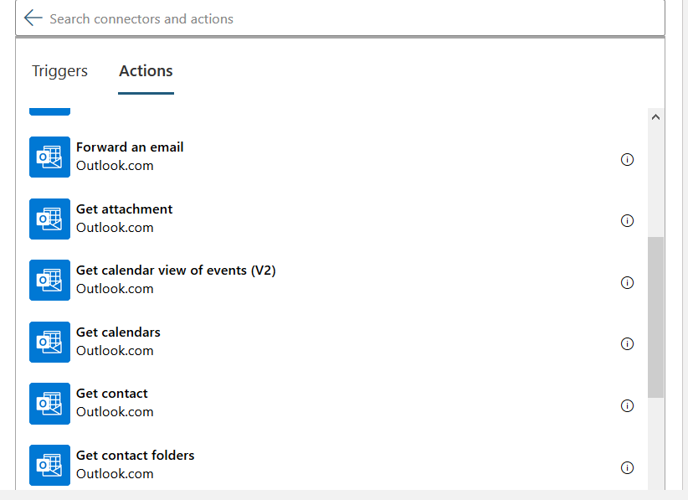
Task: Add the Get calendars action
Action: pos(118,332)
